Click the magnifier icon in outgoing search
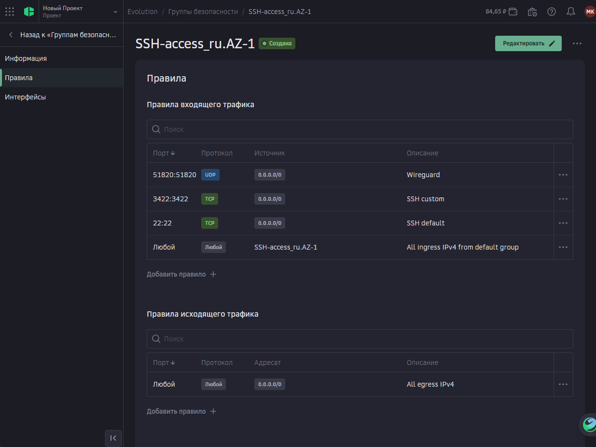 coord(156,339)
